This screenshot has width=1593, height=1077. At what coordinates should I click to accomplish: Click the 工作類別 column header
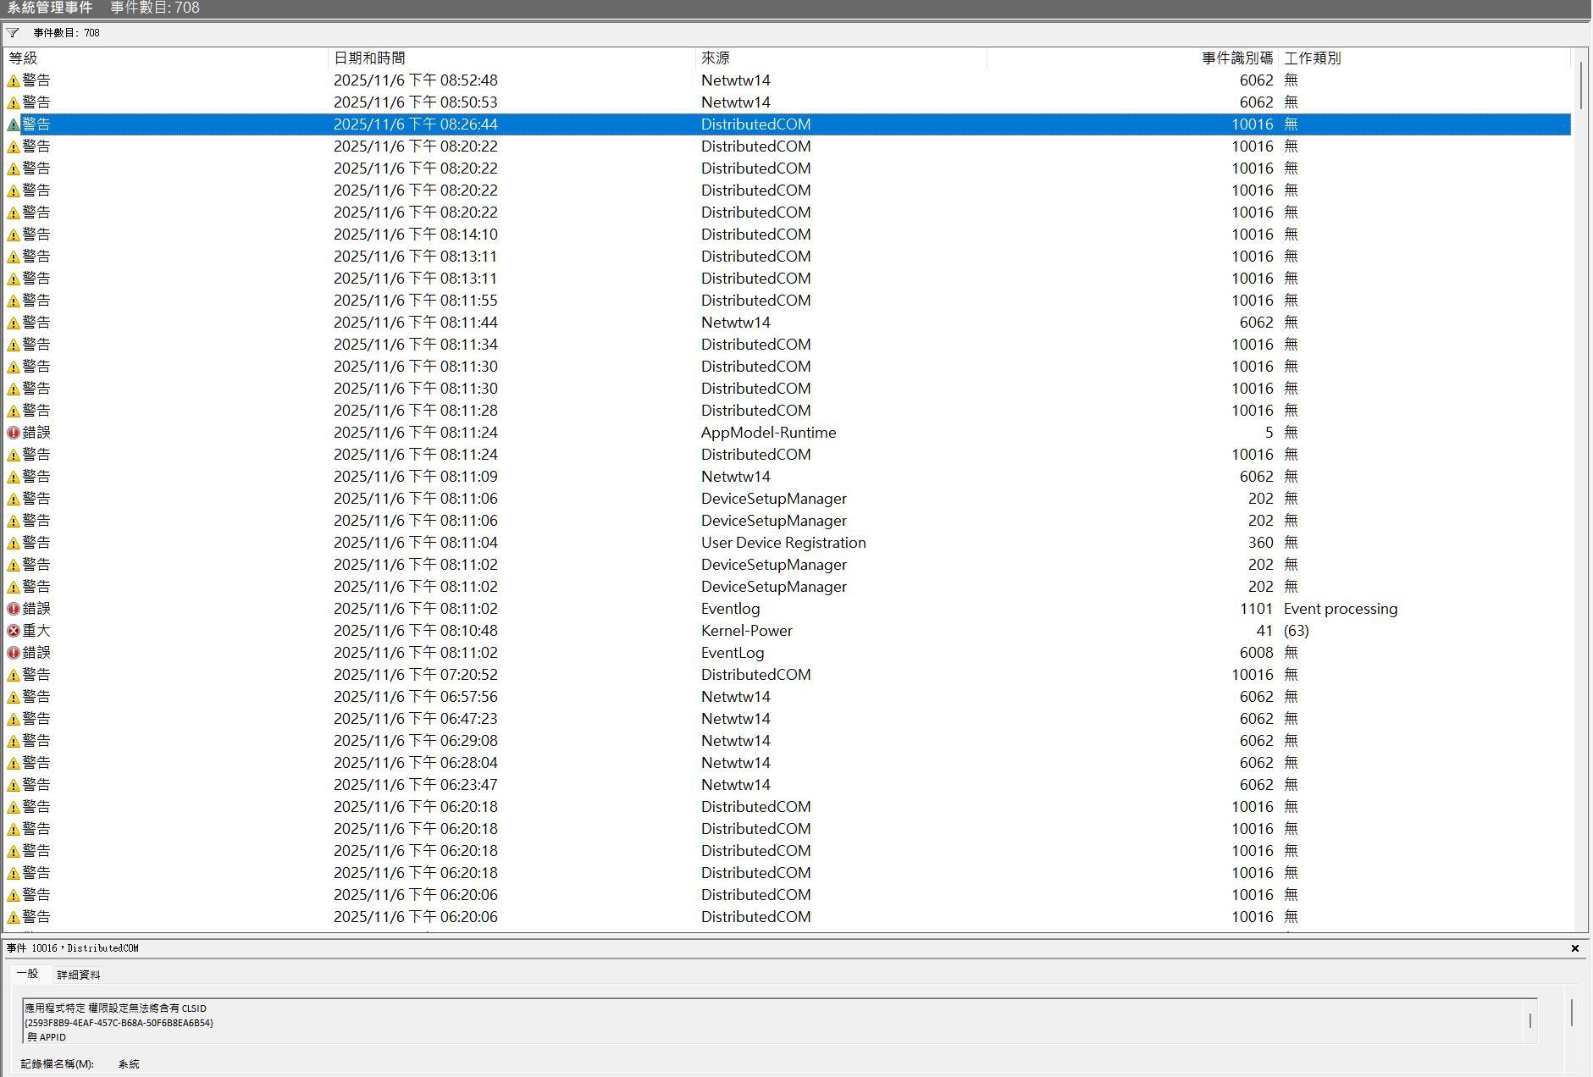(x=1424, y=58)
